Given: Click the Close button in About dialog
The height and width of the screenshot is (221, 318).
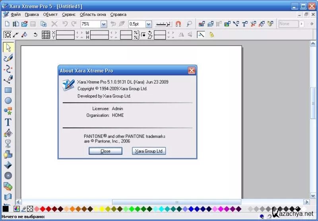Looking at the screenshot, I should pos(105,151).
